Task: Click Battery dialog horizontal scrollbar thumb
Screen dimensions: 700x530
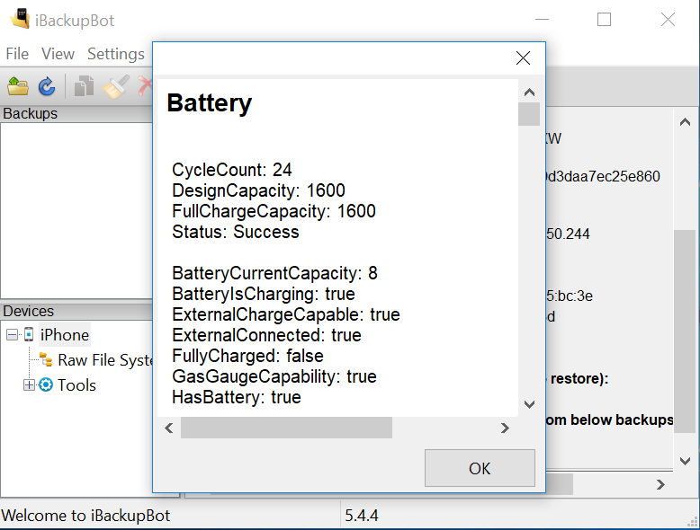Action: tap(286, 428)
